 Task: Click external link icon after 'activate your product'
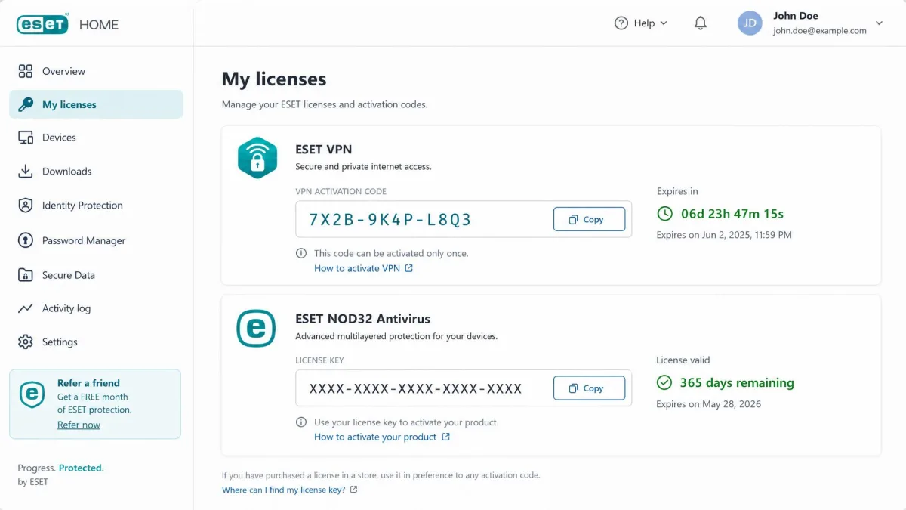[x=446, y=437]
